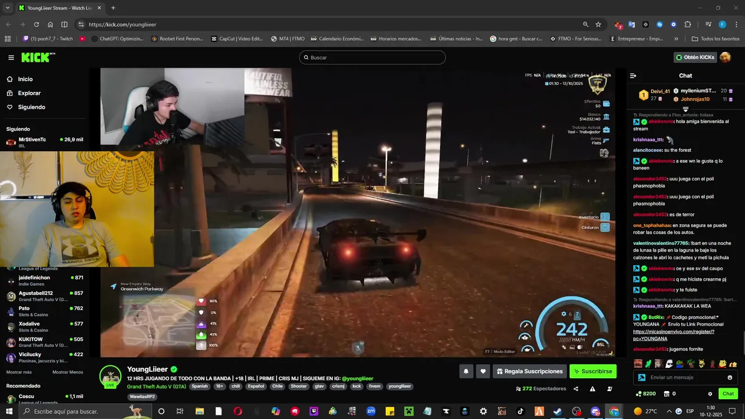Open the user profile avatar menu
The image size is (745, 419).
click(725, 57)
